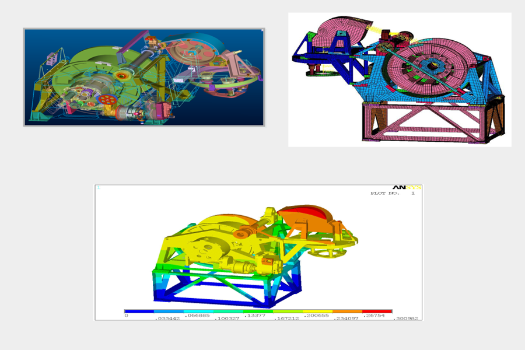
Task: Click the yellow segment of the contour legend
Action: pyautogui.click(x=317, y=311)
